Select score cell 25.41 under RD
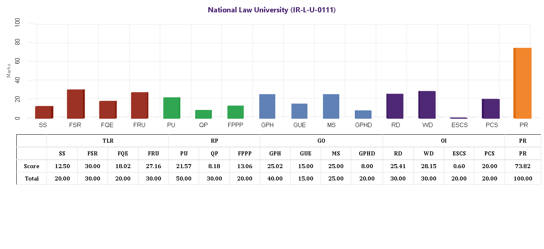The width and height of the screenshot is (544, 249). [x=398, y=166]
